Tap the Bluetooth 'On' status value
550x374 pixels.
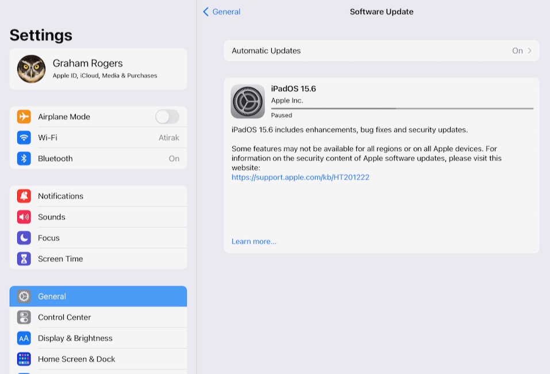pyautogui.click(x=174, y=159)
